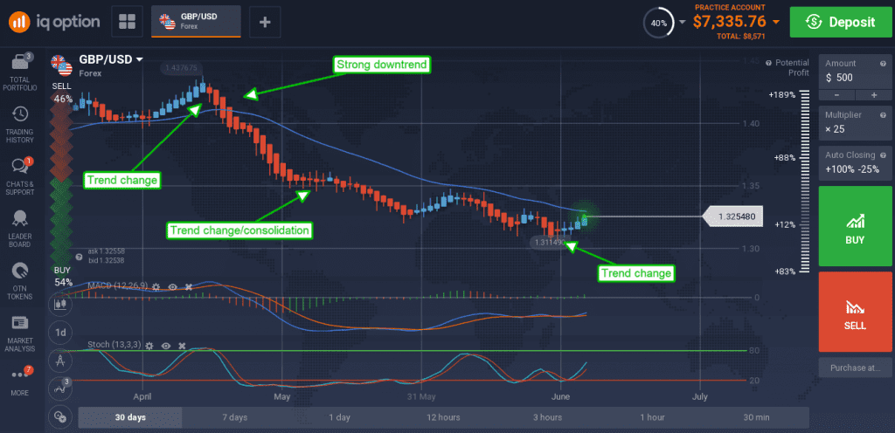
Task: Open Stoch indicator settings gear
Action: coord(149,346)
